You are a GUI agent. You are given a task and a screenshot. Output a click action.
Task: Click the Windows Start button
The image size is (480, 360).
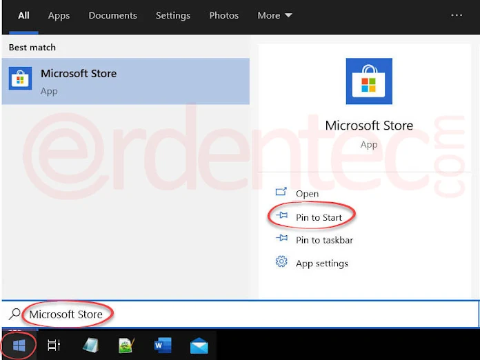tap(19, 346)
